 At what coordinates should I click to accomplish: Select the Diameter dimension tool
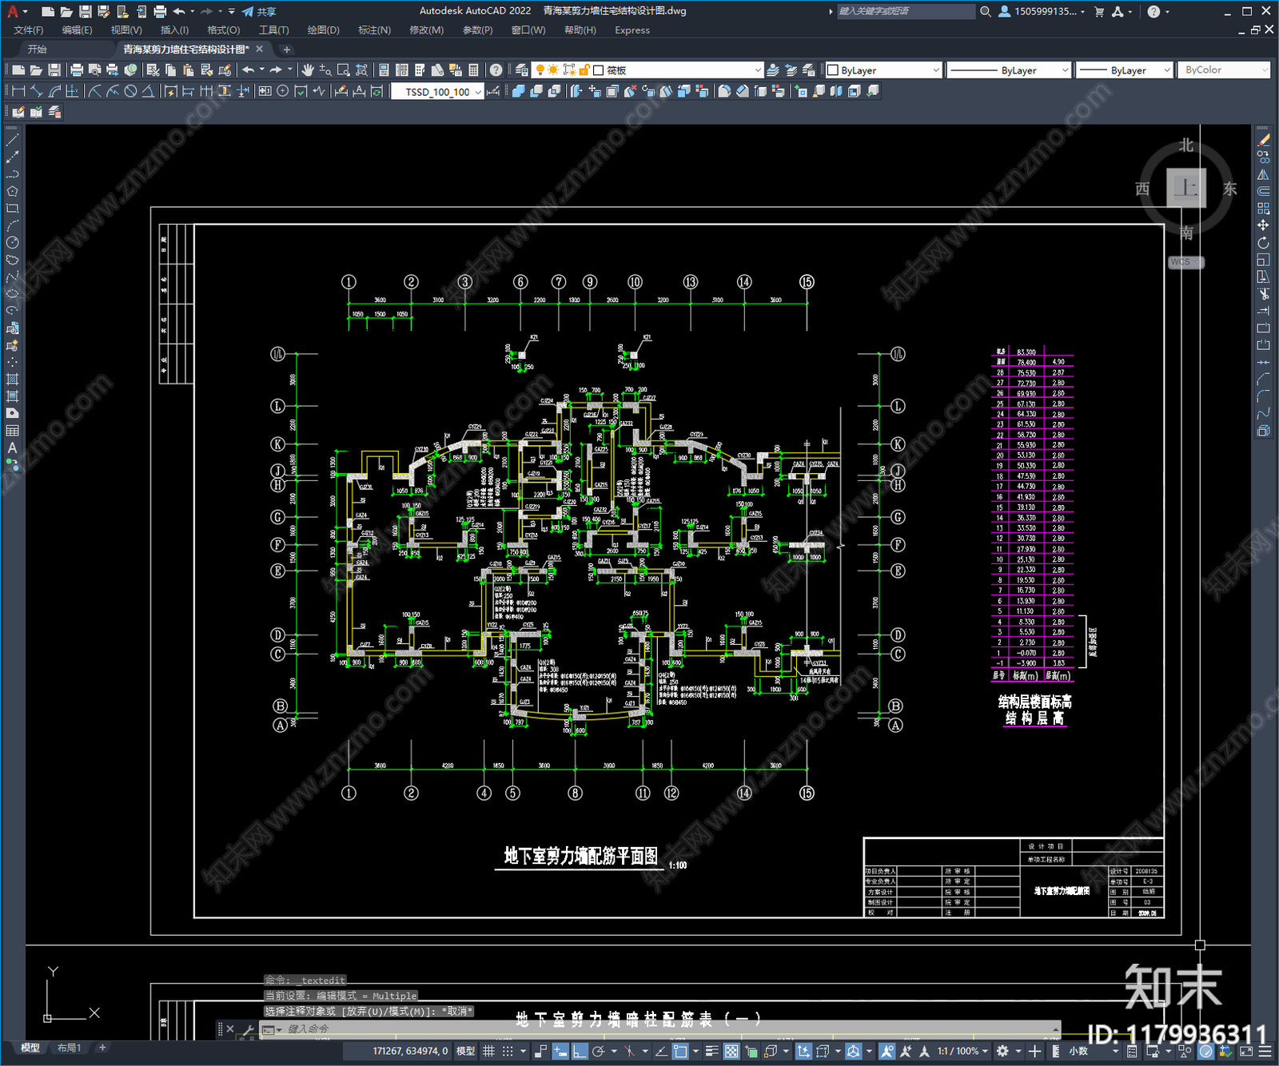point(130,91)
